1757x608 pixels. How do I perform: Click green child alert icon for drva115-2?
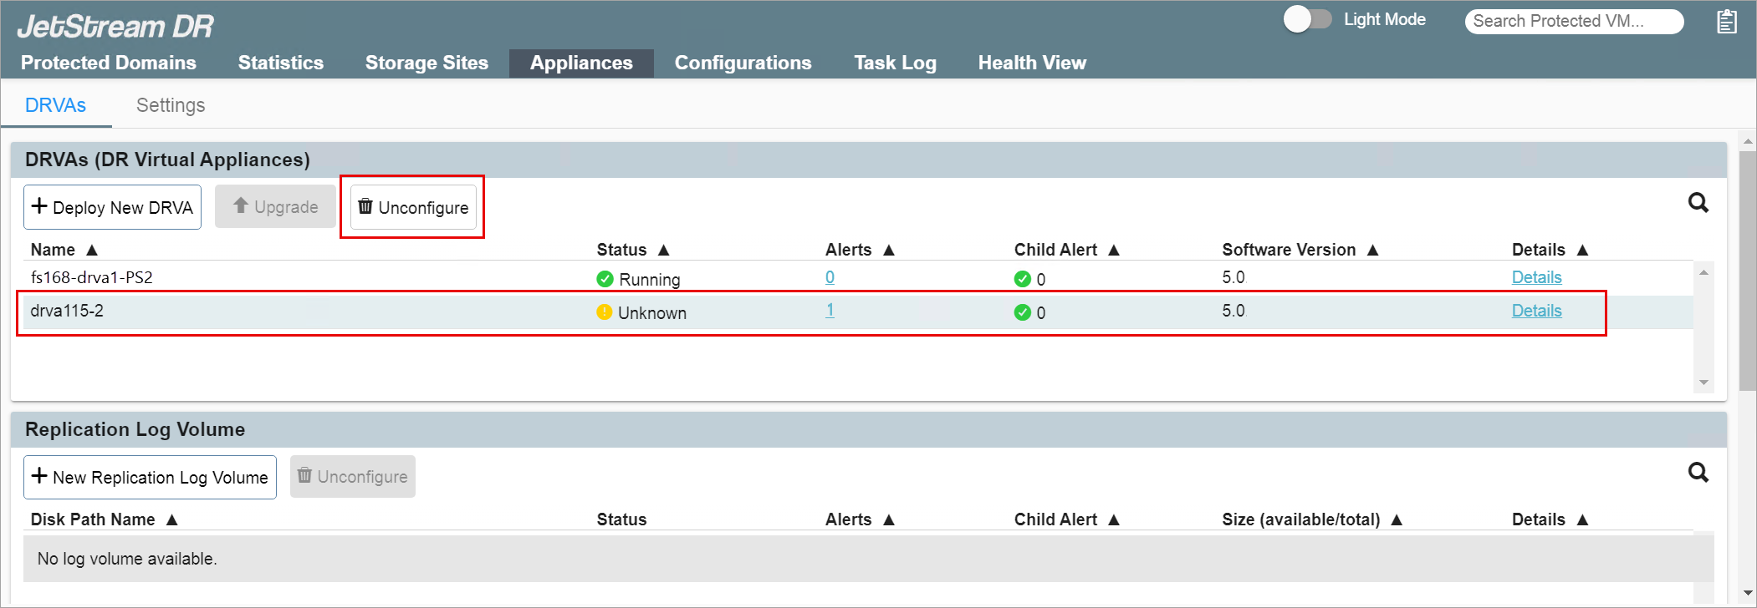[x=1022, y=312]
